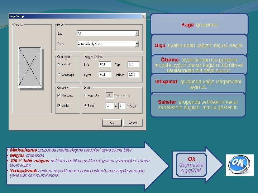258x193 pixels.
Task: Select the Landscape orientation option
Action: pyautogui.click(x=59, y=74)
